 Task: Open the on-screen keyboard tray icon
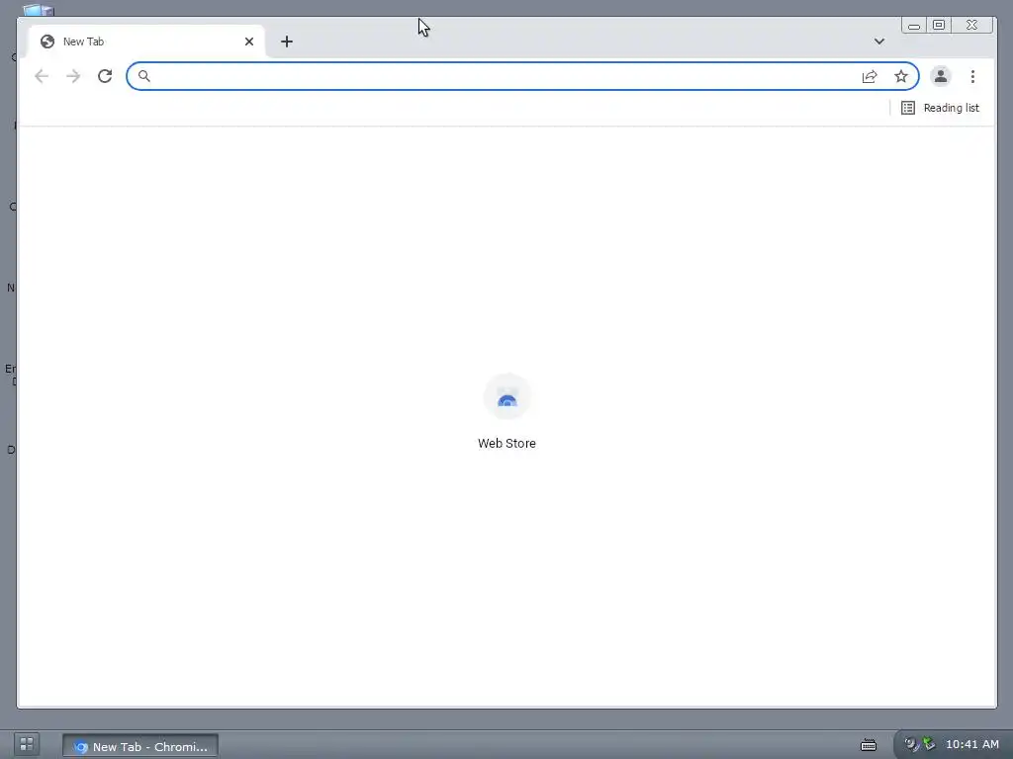pos(869,745)
